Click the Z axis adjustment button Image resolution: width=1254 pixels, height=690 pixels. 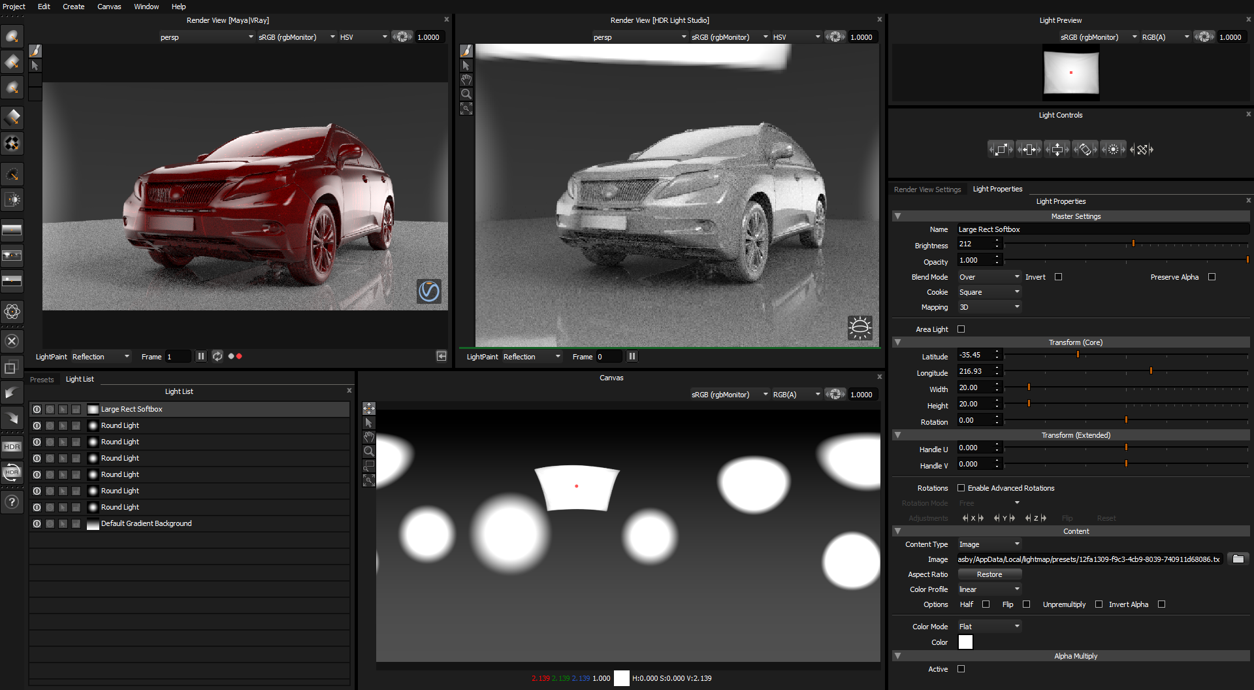[1036, 518]
